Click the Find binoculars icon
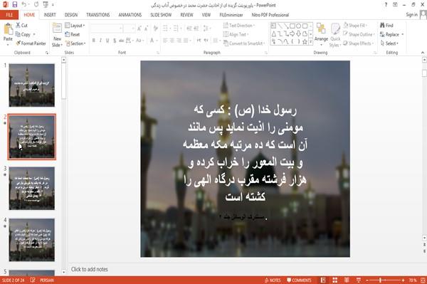427x284 pixels. tap(382, 26)
